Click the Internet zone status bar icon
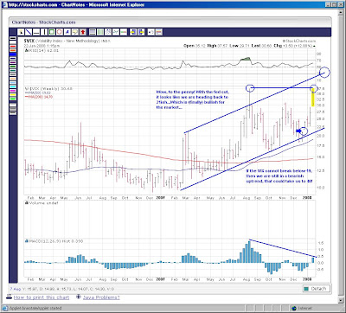 (293, 309)
